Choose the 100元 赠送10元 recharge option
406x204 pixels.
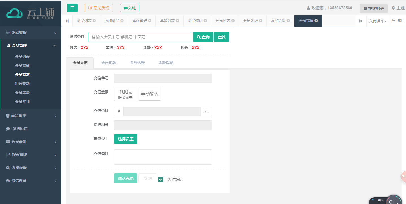click(x=125, y=94)
